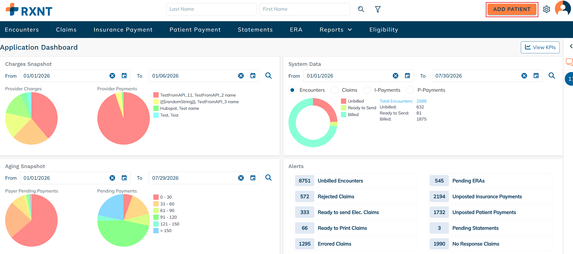573x254 pixels.
Task: Open the View KPIs button
Action: 540,47
